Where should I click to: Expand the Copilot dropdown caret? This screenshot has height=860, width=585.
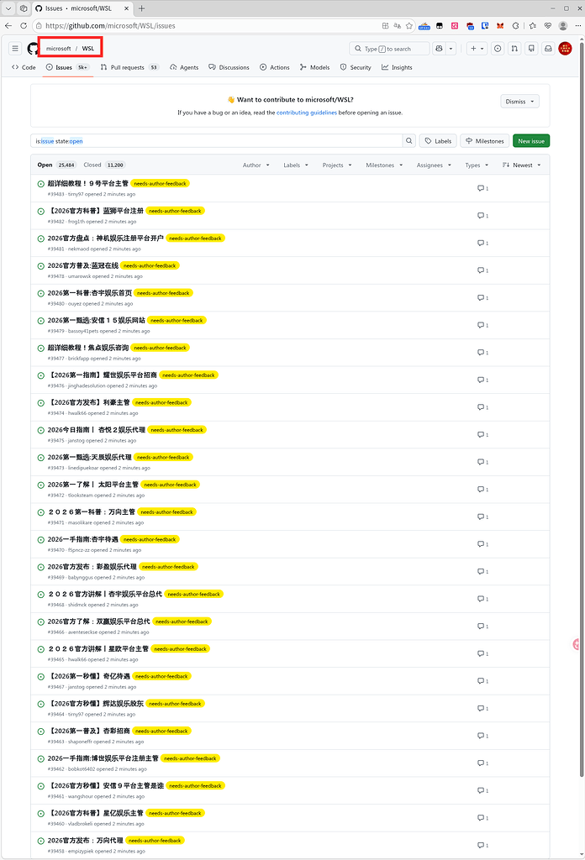451,48
